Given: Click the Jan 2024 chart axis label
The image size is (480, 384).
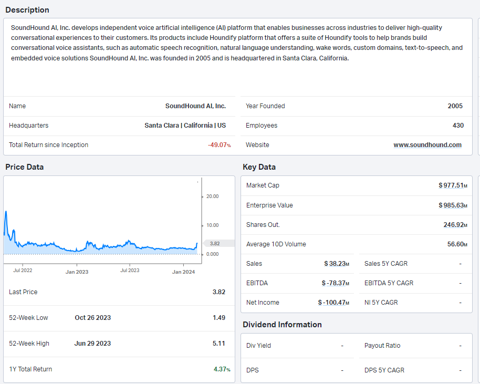Looking at the screenshot, I should pyautogui.click(x=183, y=272).
